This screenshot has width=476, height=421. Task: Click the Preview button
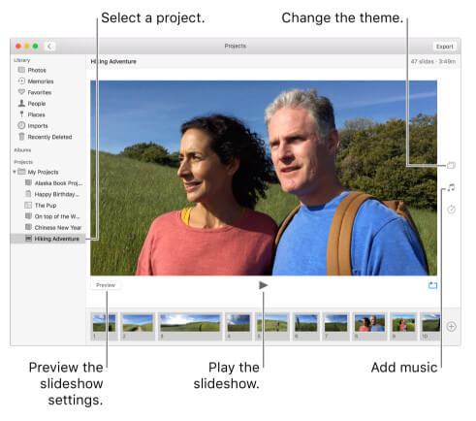[x=106, y=285]
